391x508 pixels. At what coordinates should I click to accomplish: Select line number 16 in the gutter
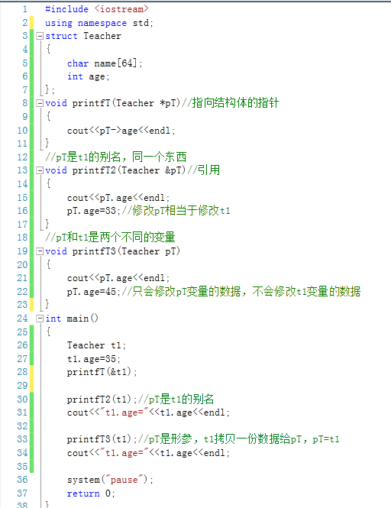[22, 211]
